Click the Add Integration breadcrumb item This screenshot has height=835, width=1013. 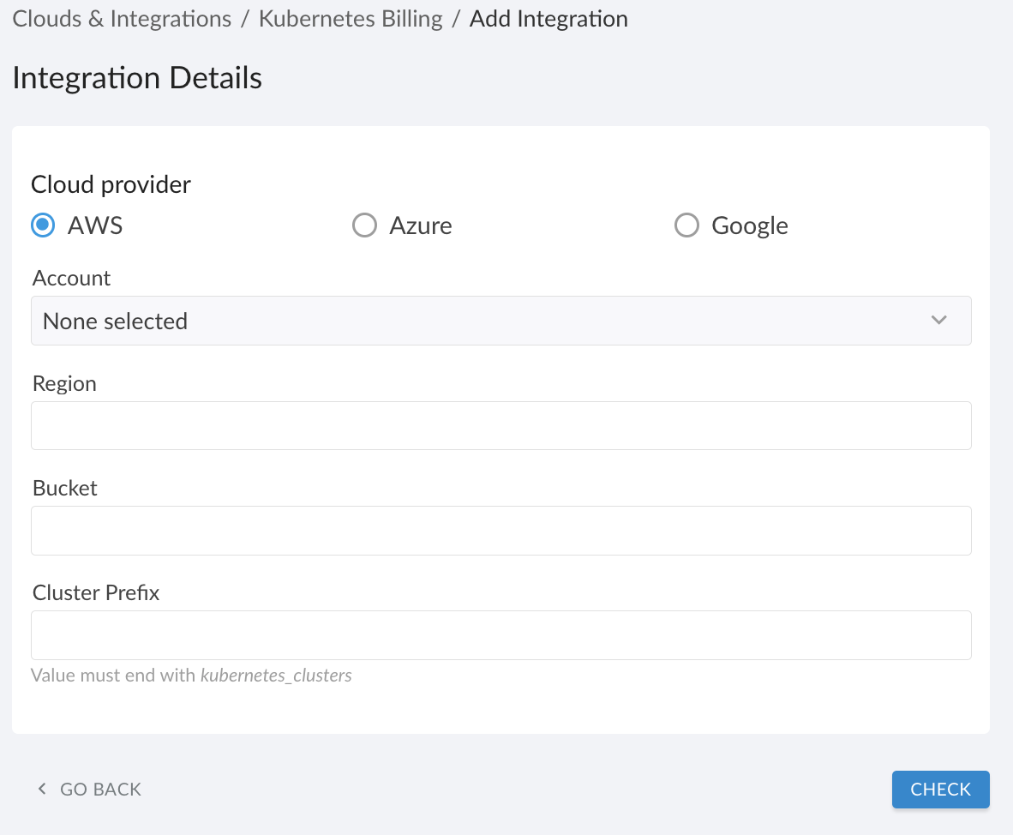coord(548,18)
